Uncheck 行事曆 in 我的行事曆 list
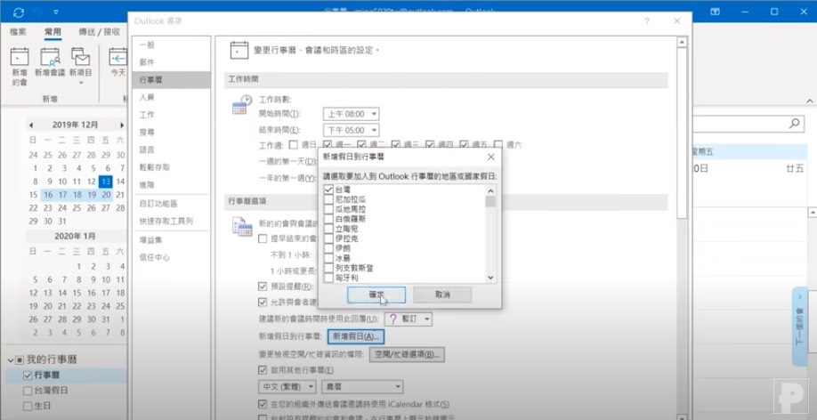Image resolution: width=817 pixels, height=420 pixels. pos(28,376)
